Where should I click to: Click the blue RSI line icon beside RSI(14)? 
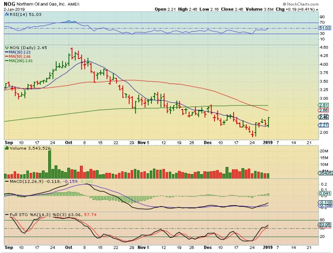coord(7,15)
